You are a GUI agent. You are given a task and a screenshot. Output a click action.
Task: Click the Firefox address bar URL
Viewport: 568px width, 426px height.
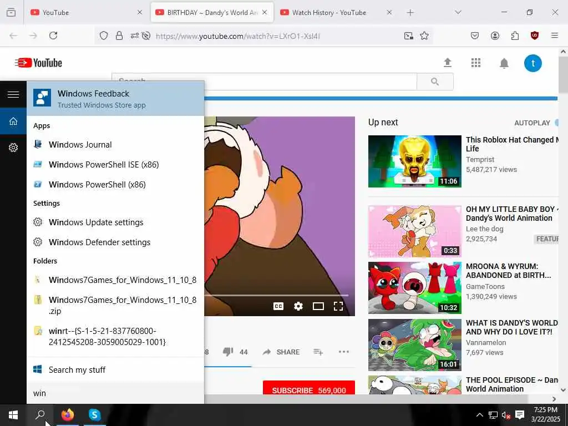[x=238, y=36]
